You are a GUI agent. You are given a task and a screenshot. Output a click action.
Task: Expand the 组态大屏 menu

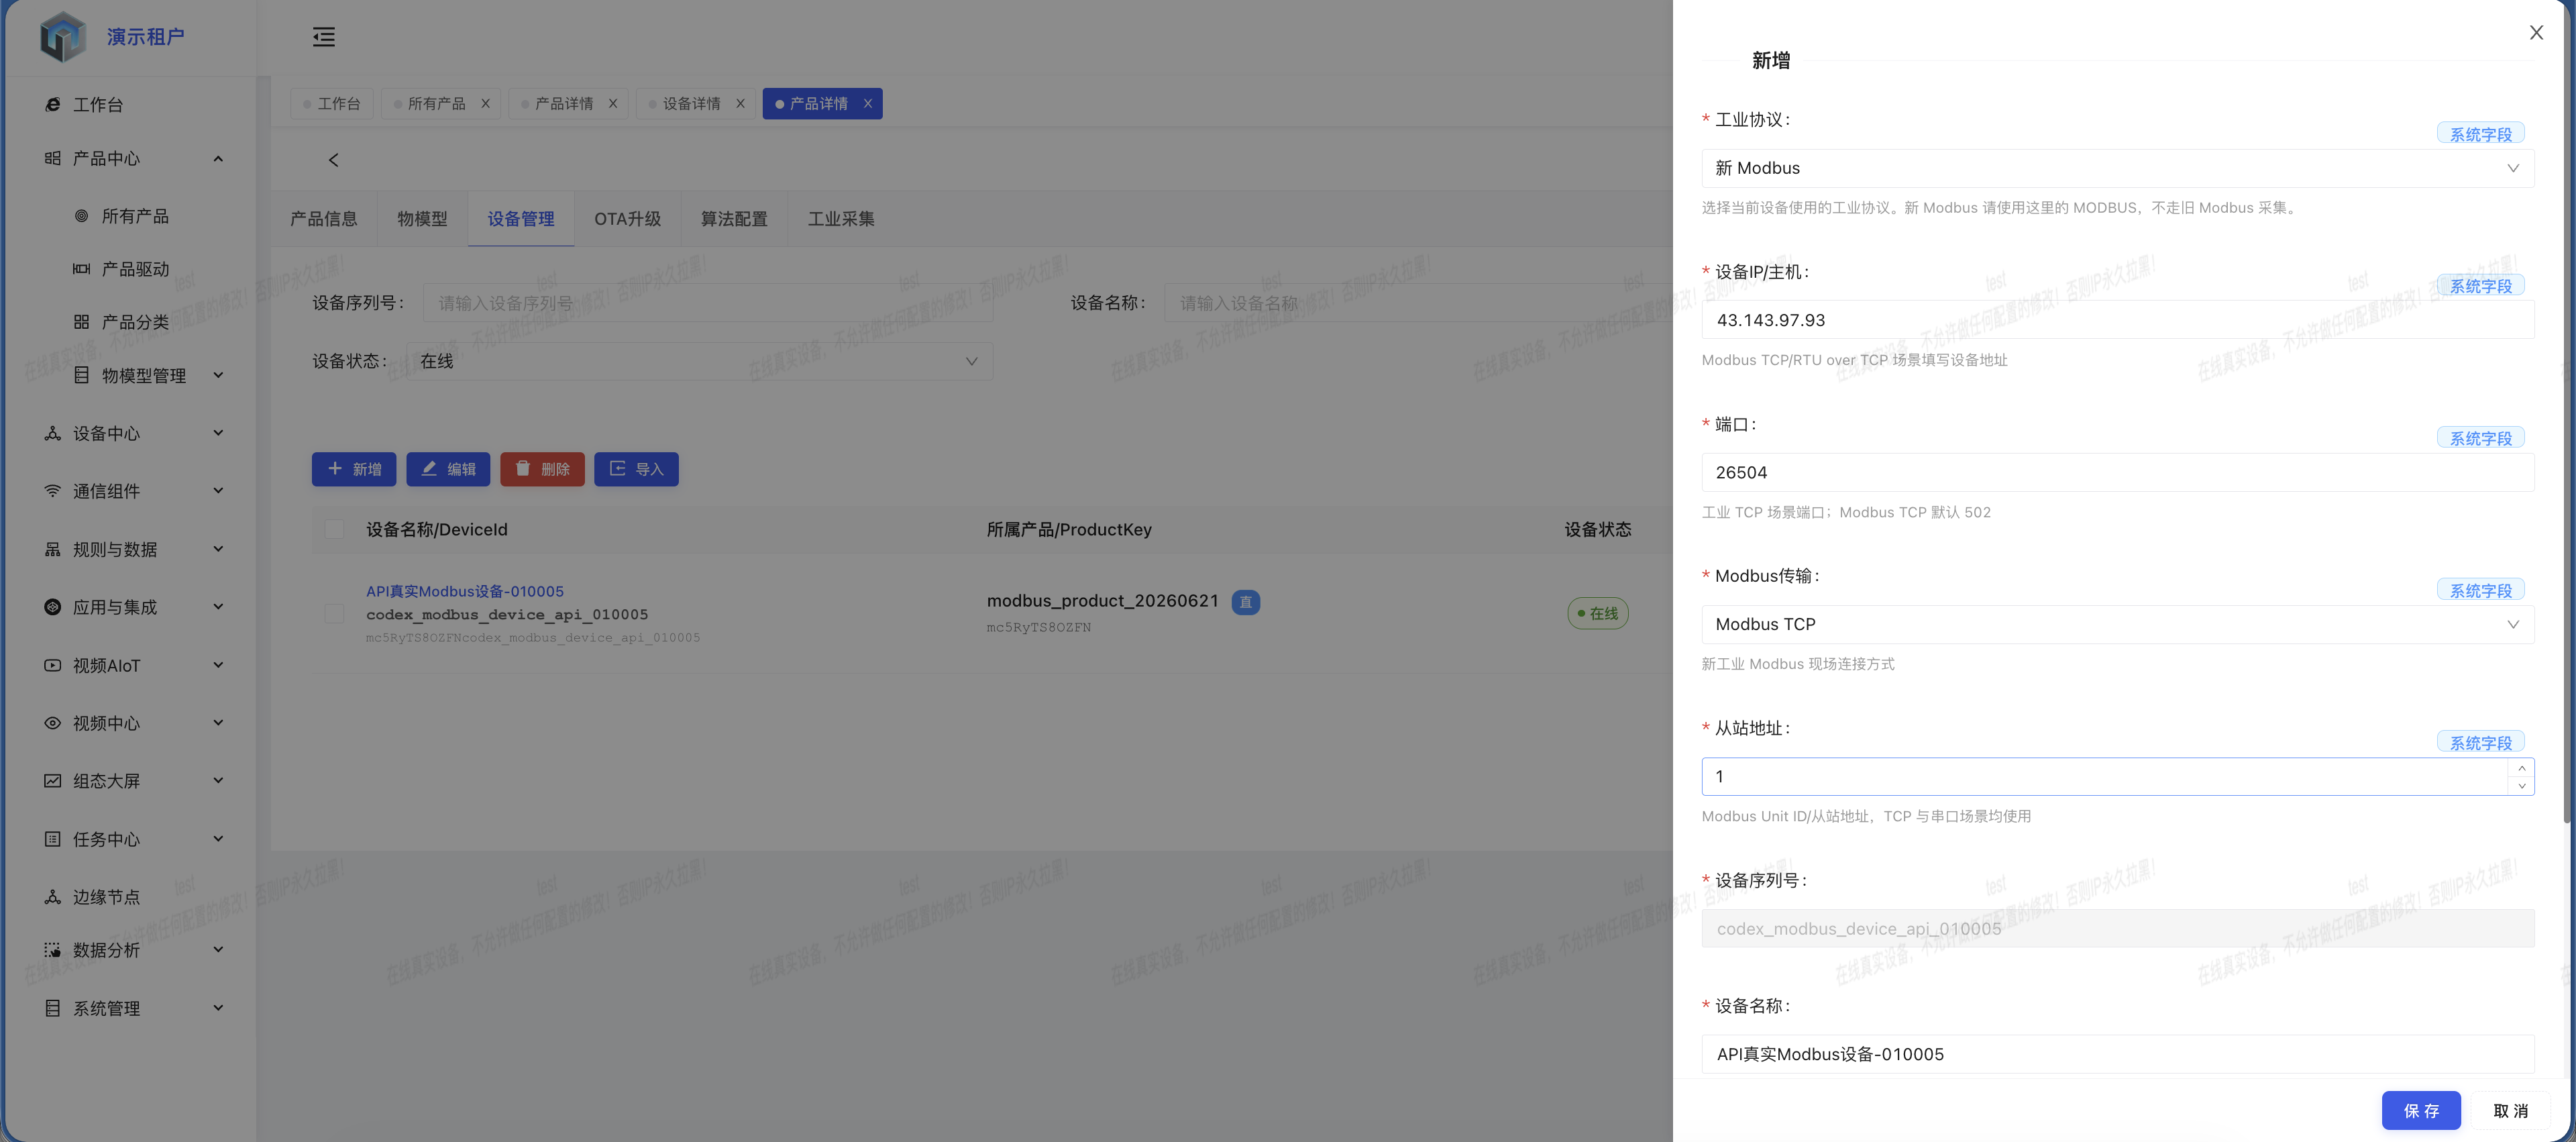(x=218, y=781)
